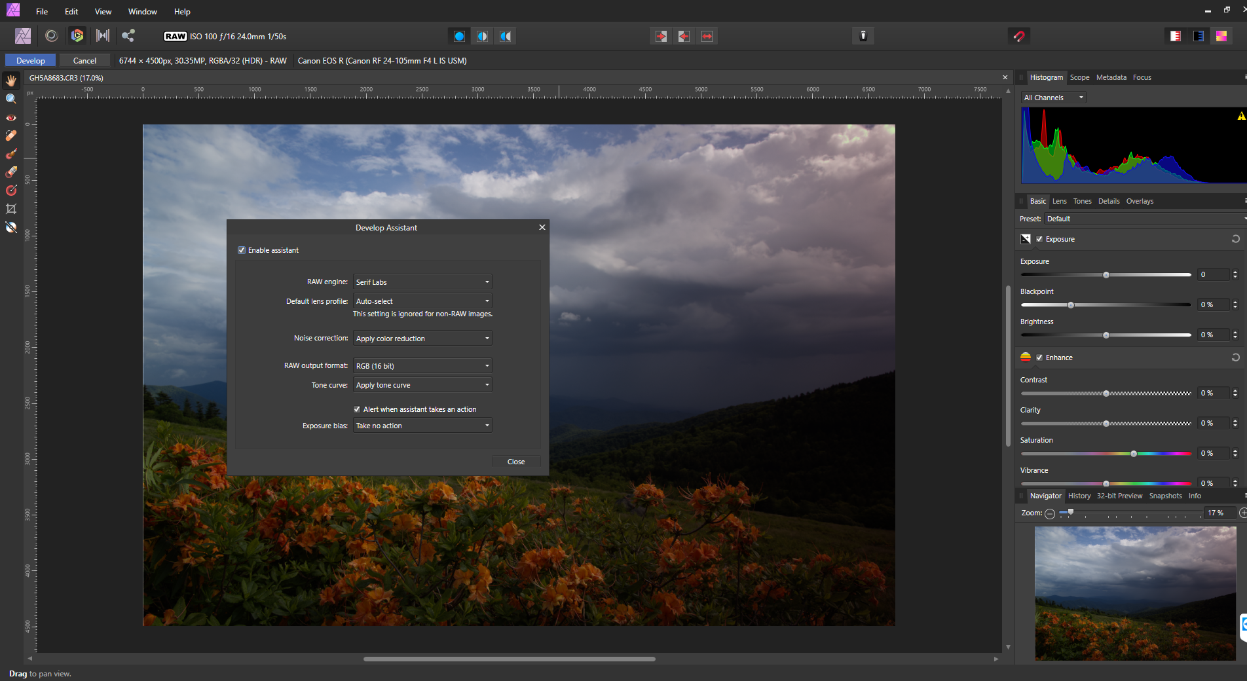Open the Develop persona icon
This screenshot has height=681, width=1247.
click(77, 36)
